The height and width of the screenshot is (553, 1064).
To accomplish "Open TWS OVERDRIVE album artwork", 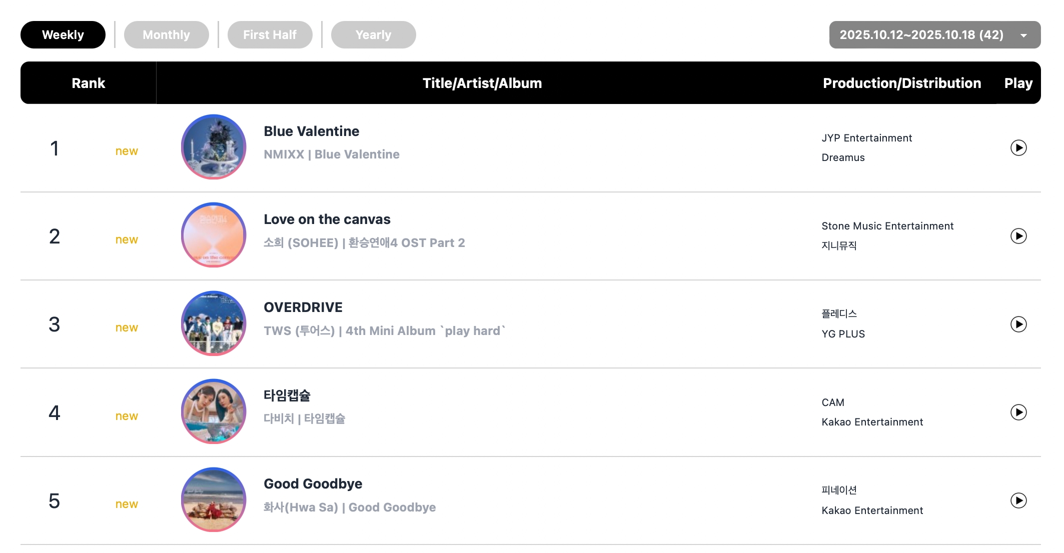I will click(x=214, y=323).
